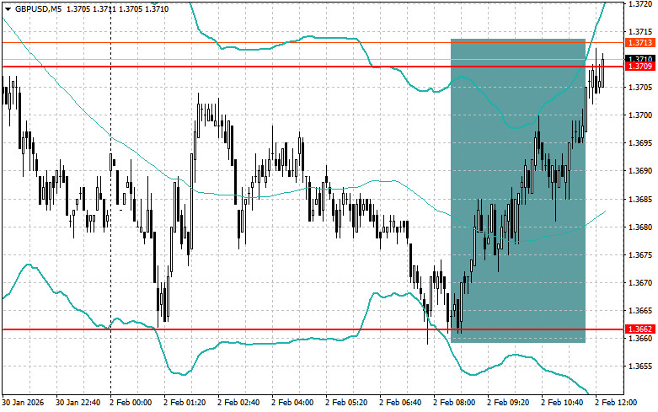The height and width of the screenshot is (412, 658).
Task: Click the black 1.3710 current price label
Action: click(638, 58)
